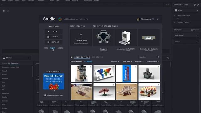This screenshot has height=113, width=201.
Task: Open the Any time filter dropdown
Action: coord(139,62)
